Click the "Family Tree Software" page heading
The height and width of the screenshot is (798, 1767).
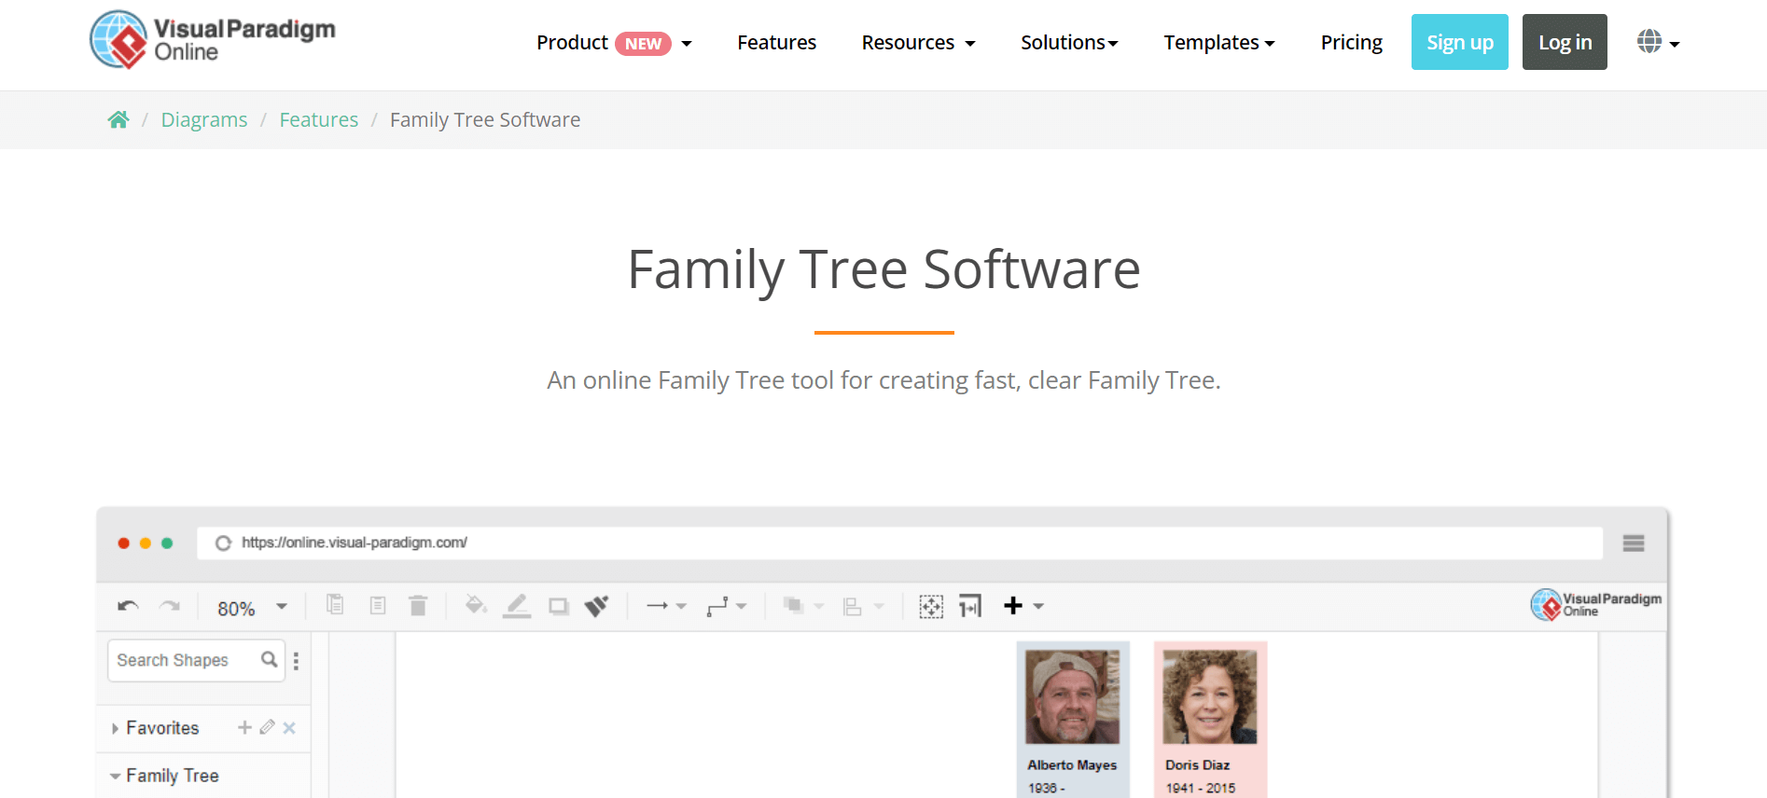click(883, 269)
